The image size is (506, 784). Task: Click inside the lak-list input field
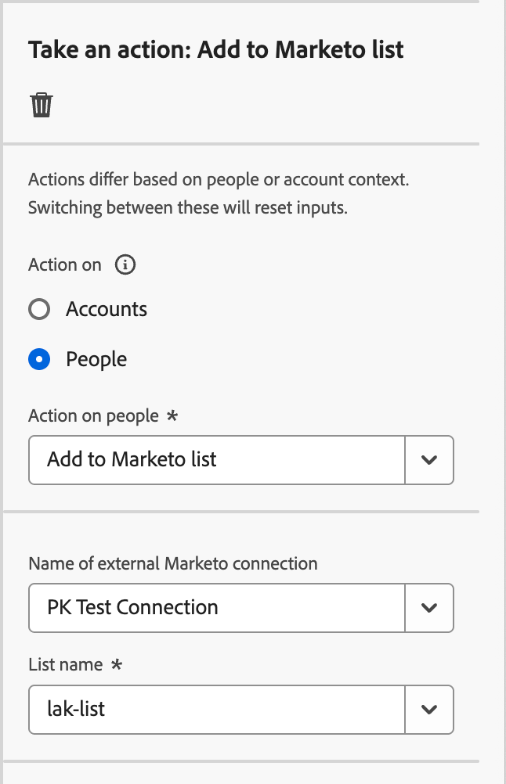(157, 710)
